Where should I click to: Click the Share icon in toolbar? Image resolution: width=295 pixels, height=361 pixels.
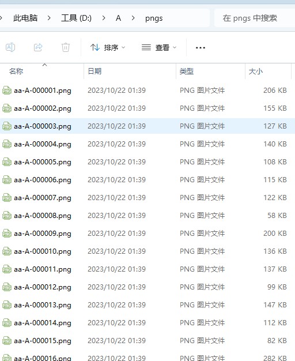(x=38, y=47)
